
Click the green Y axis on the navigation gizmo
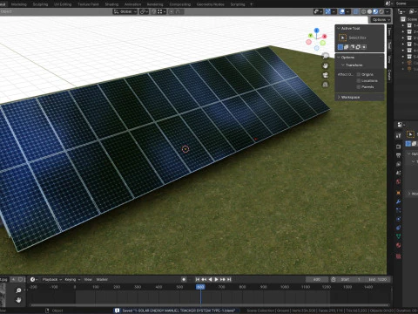(310, 36)
